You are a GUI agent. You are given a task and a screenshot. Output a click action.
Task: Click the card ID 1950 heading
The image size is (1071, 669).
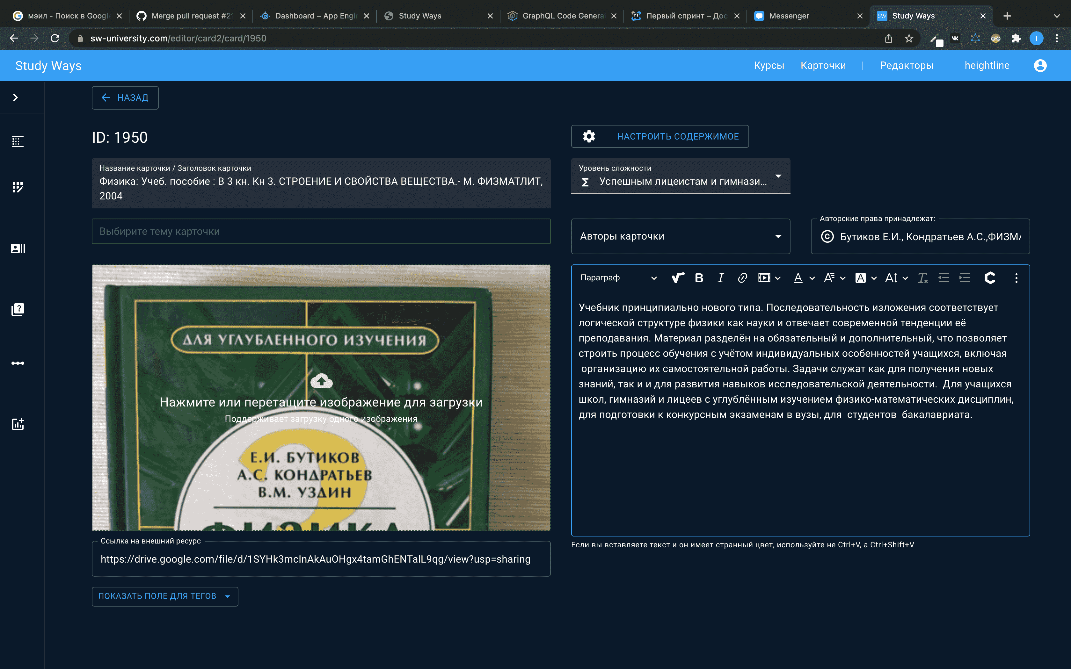120,138
